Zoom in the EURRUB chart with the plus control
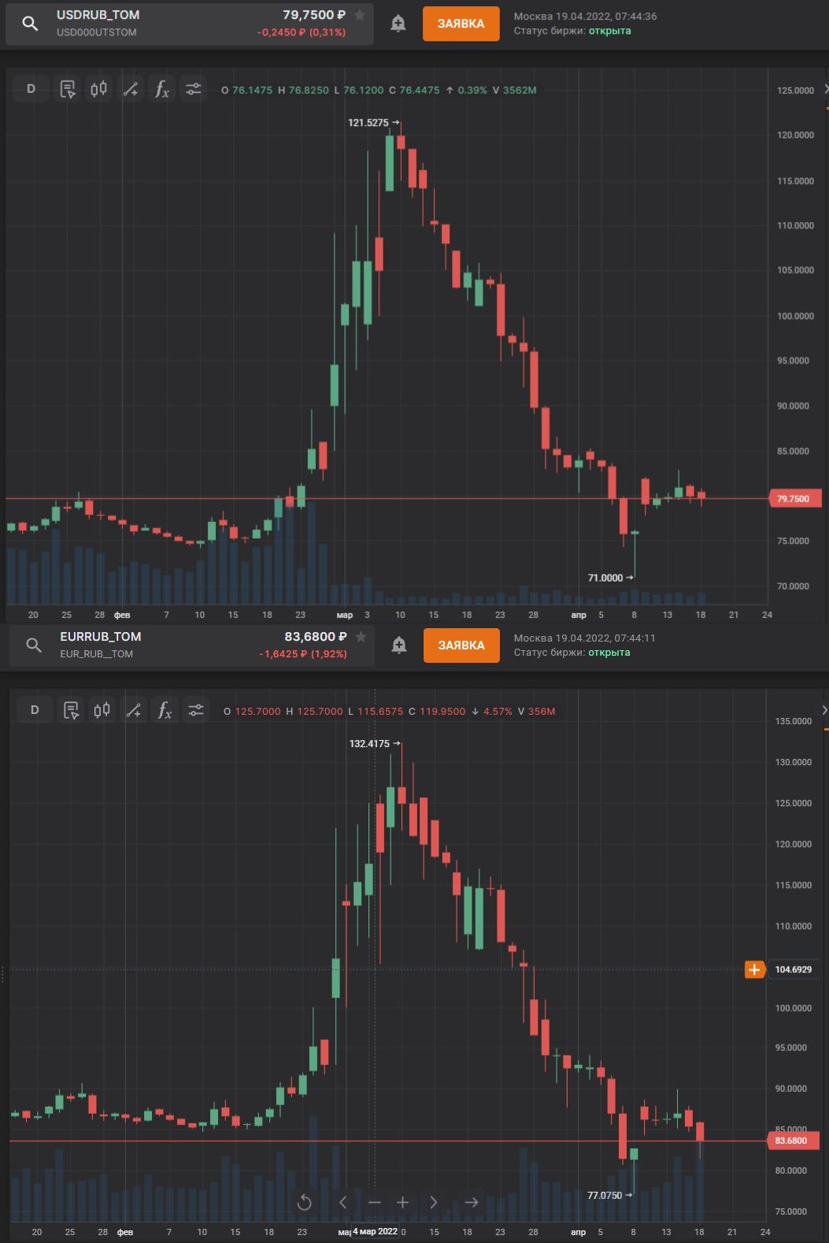Viewport: 829px width, 1243px height. [x=402, y=1202]
